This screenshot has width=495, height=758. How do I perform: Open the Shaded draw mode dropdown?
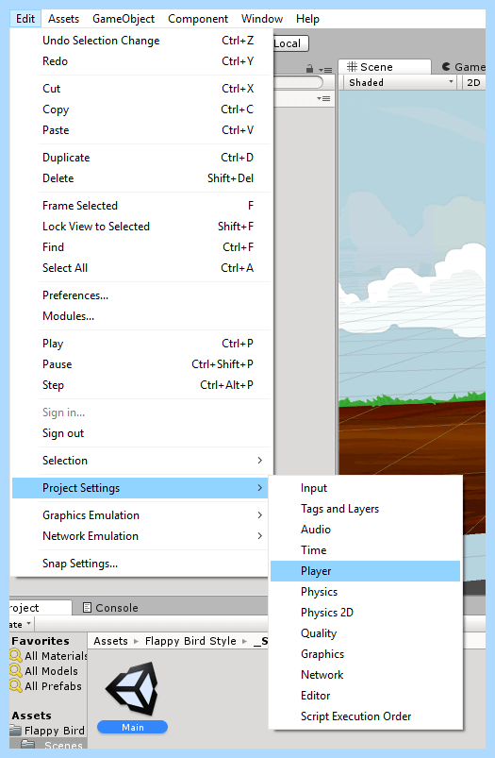(401, 83)
